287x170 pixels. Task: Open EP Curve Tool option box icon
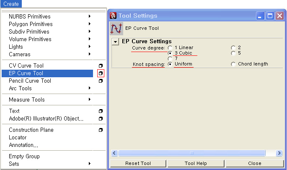[x=101, y=73]
